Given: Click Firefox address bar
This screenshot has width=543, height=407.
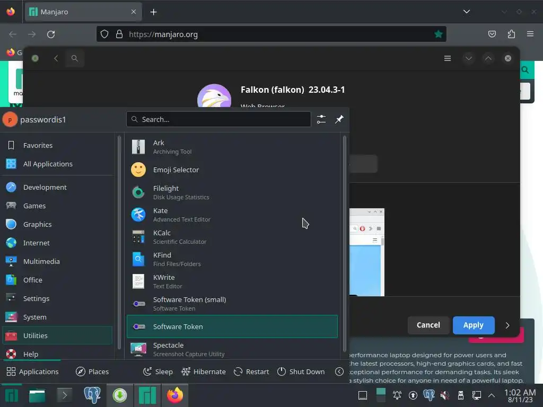Looking at the screenshot, I should click(x=271, y=34).
